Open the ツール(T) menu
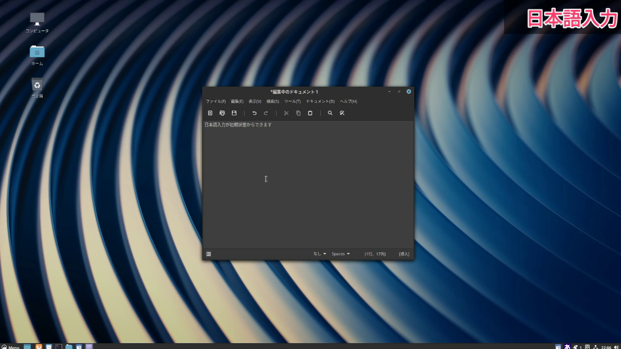Screen dimensions: 621x349 coord(293,101)
